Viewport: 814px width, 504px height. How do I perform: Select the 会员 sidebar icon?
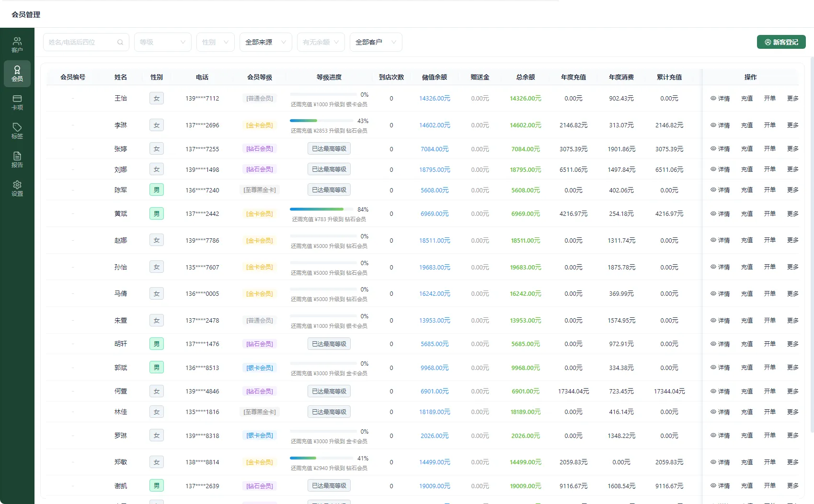pos(17,73)
